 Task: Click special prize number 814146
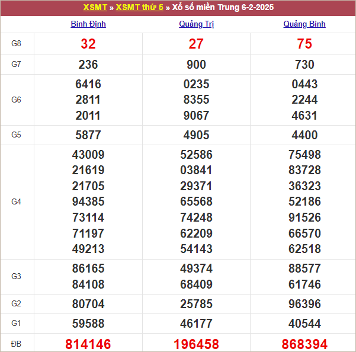pyautogui.click(x=88, y=344)
